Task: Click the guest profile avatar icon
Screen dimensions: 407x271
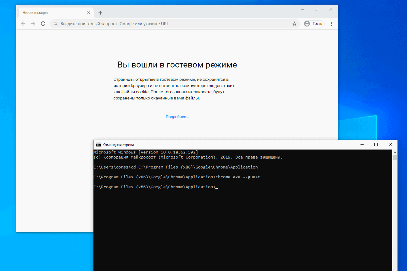Action: tap(307, 24)
